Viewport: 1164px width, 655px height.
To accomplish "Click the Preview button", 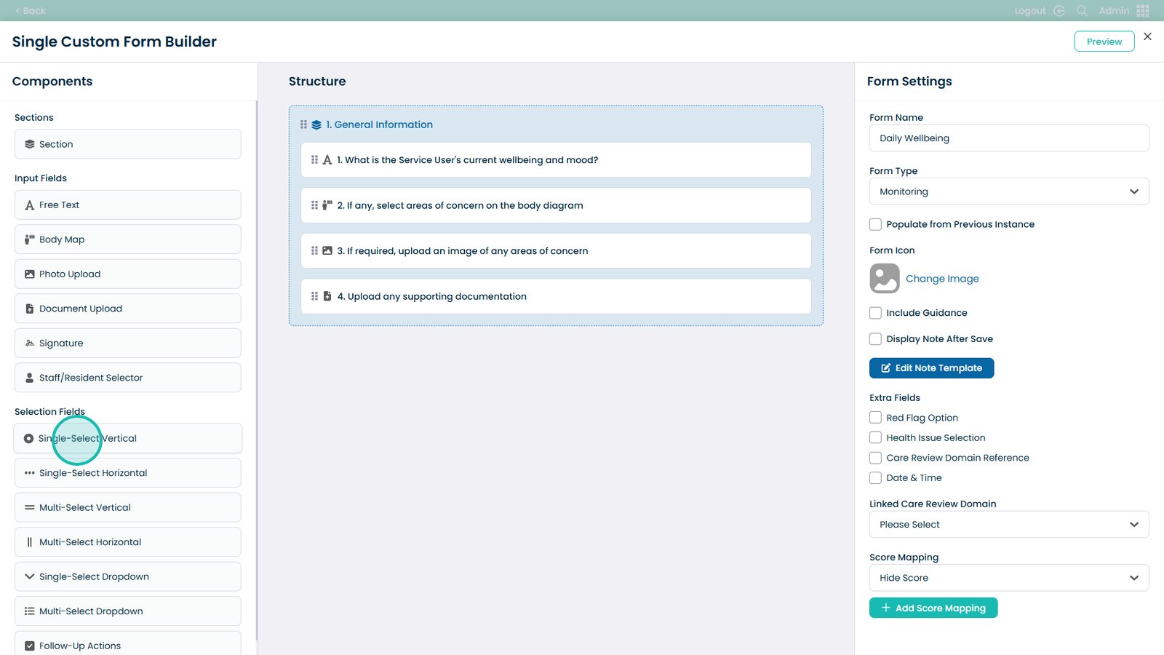I will (x=1104, y=41).
